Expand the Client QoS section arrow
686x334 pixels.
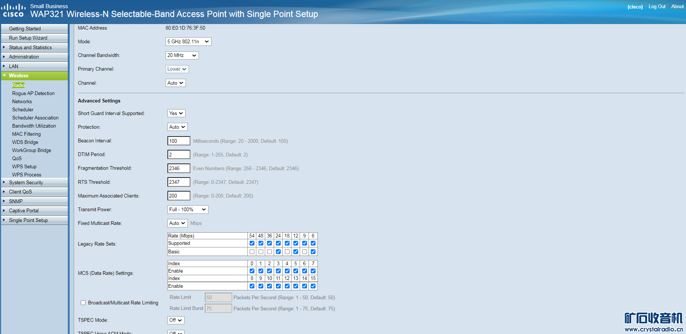(x=4, y=192)
